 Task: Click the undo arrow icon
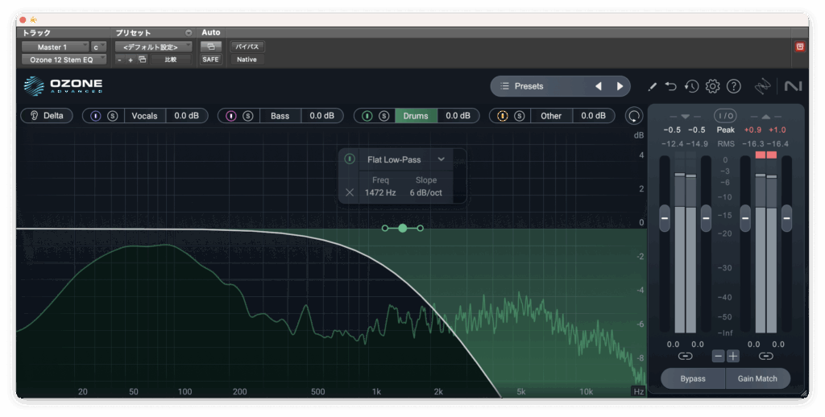[671, 86]
